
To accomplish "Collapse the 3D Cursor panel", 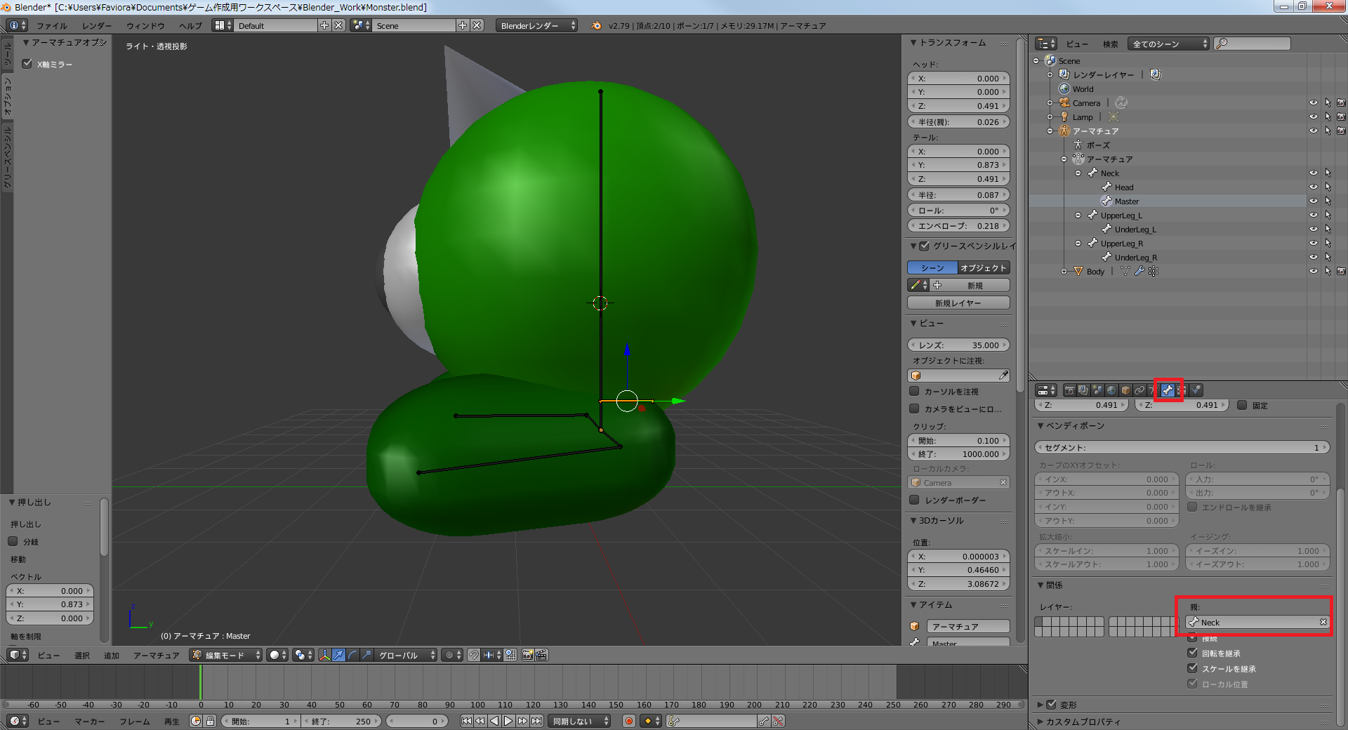I will coord(940,521).
